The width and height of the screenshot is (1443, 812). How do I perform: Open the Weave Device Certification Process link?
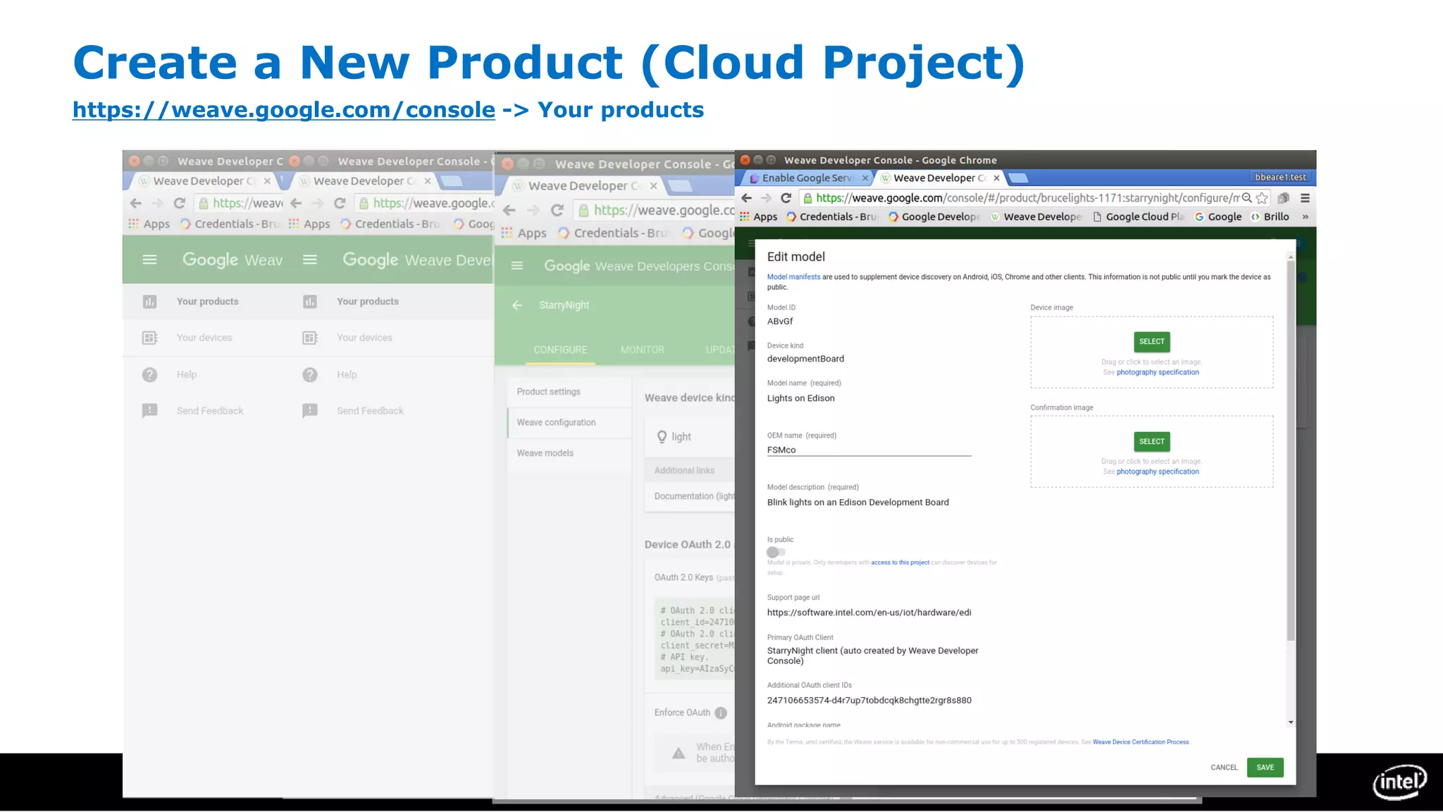pos(1141,742)
